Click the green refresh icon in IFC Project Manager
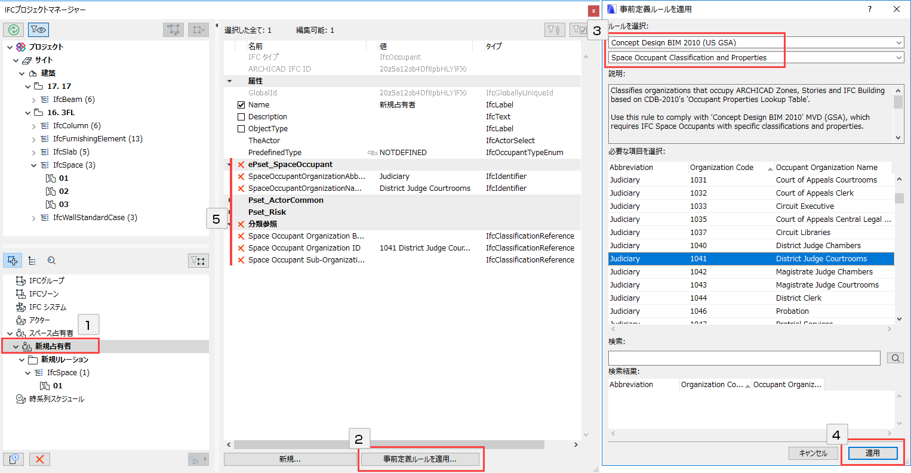The width and height of the screenshot is (911, 473). tap(14, 30)
